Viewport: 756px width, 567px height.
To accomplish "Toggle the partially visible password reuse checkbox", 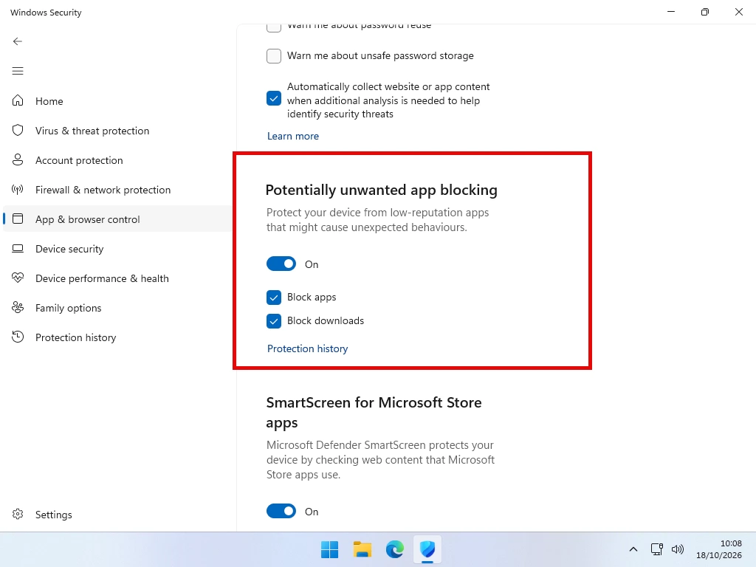I will (274, 27).
